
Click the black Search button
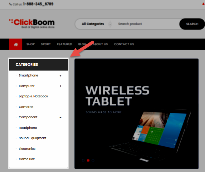[192, 24]
